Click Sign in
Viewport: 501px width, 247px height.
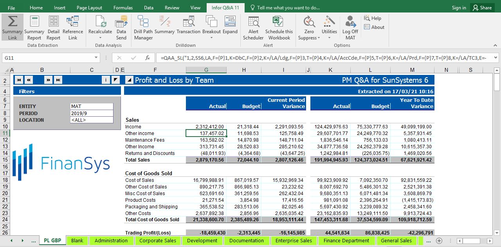coord(459,8)
